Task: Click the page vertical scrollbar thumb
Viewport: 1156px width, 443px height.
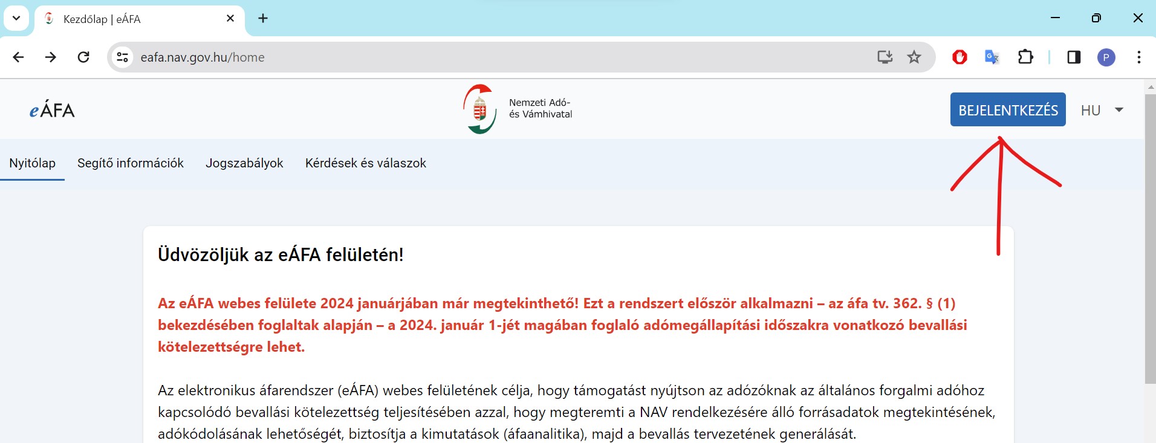Action: click(x=1150, y=239)
